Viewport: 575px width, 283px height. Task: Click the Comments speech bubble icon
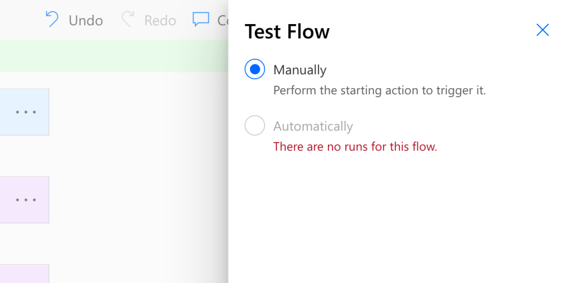(x=200, y=20)
